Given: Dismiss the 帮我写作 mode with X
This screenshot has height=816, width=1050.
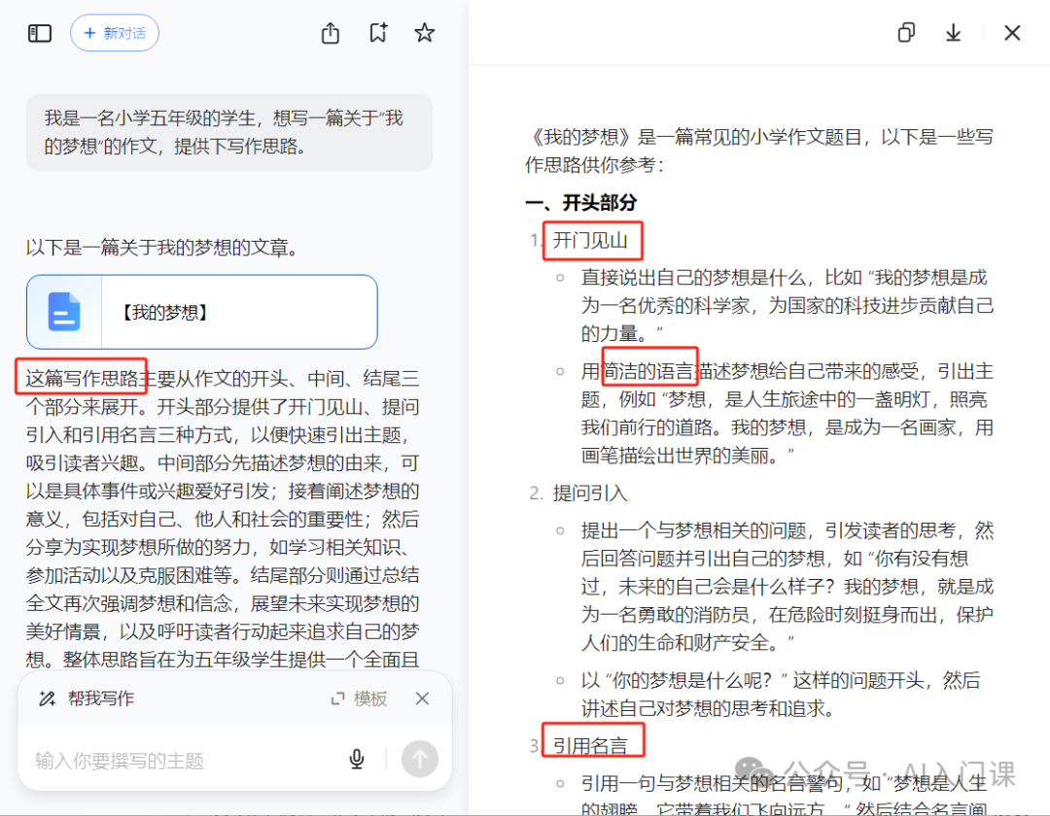Looking at the screenshot, I should click(x=422, y=698).
